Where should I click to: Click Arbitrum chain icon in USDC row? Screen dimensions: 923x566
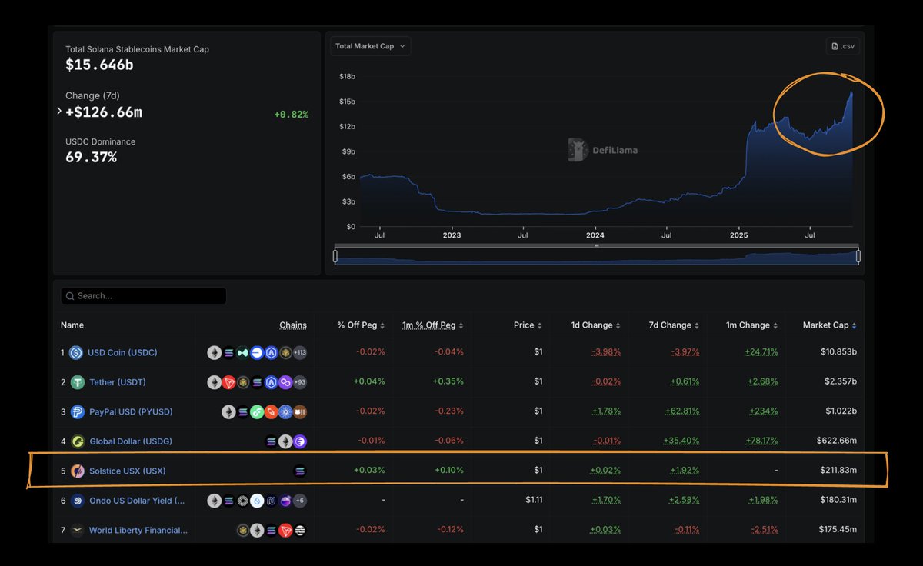(272, 353)
